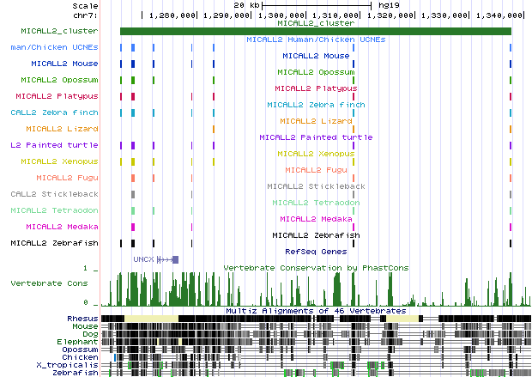Image resolution: width=532 pixels, height=377 pixels.
Task: Click the Chicken alignment row label
Action: [78, 358]
